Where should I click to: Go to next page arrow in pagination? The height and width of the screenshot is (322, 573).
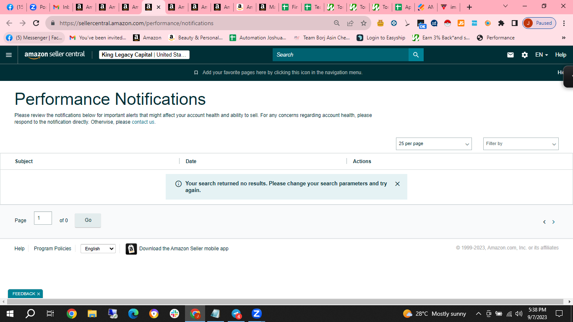(x=553, y=222)
